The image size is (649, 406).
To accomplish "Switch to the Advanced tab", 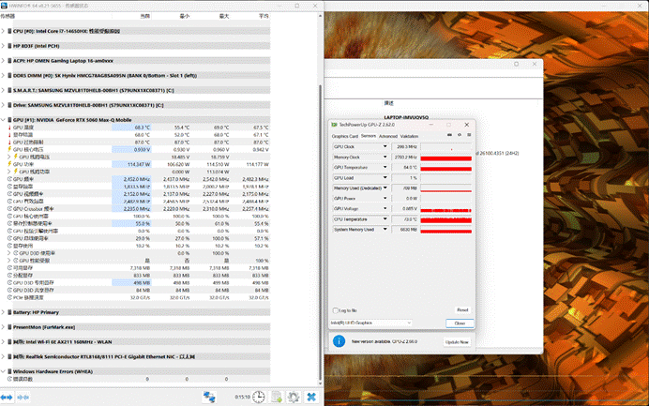I will pos(388,136).
